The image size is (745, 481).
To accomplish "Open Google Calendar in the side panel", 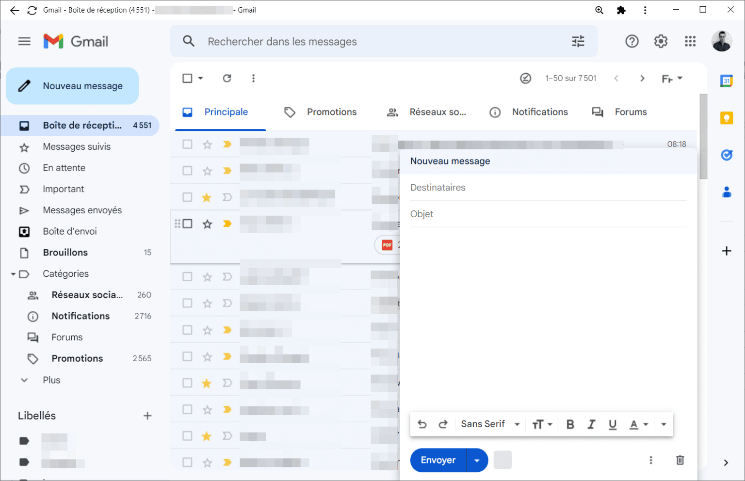I will (x=726, y=81).
